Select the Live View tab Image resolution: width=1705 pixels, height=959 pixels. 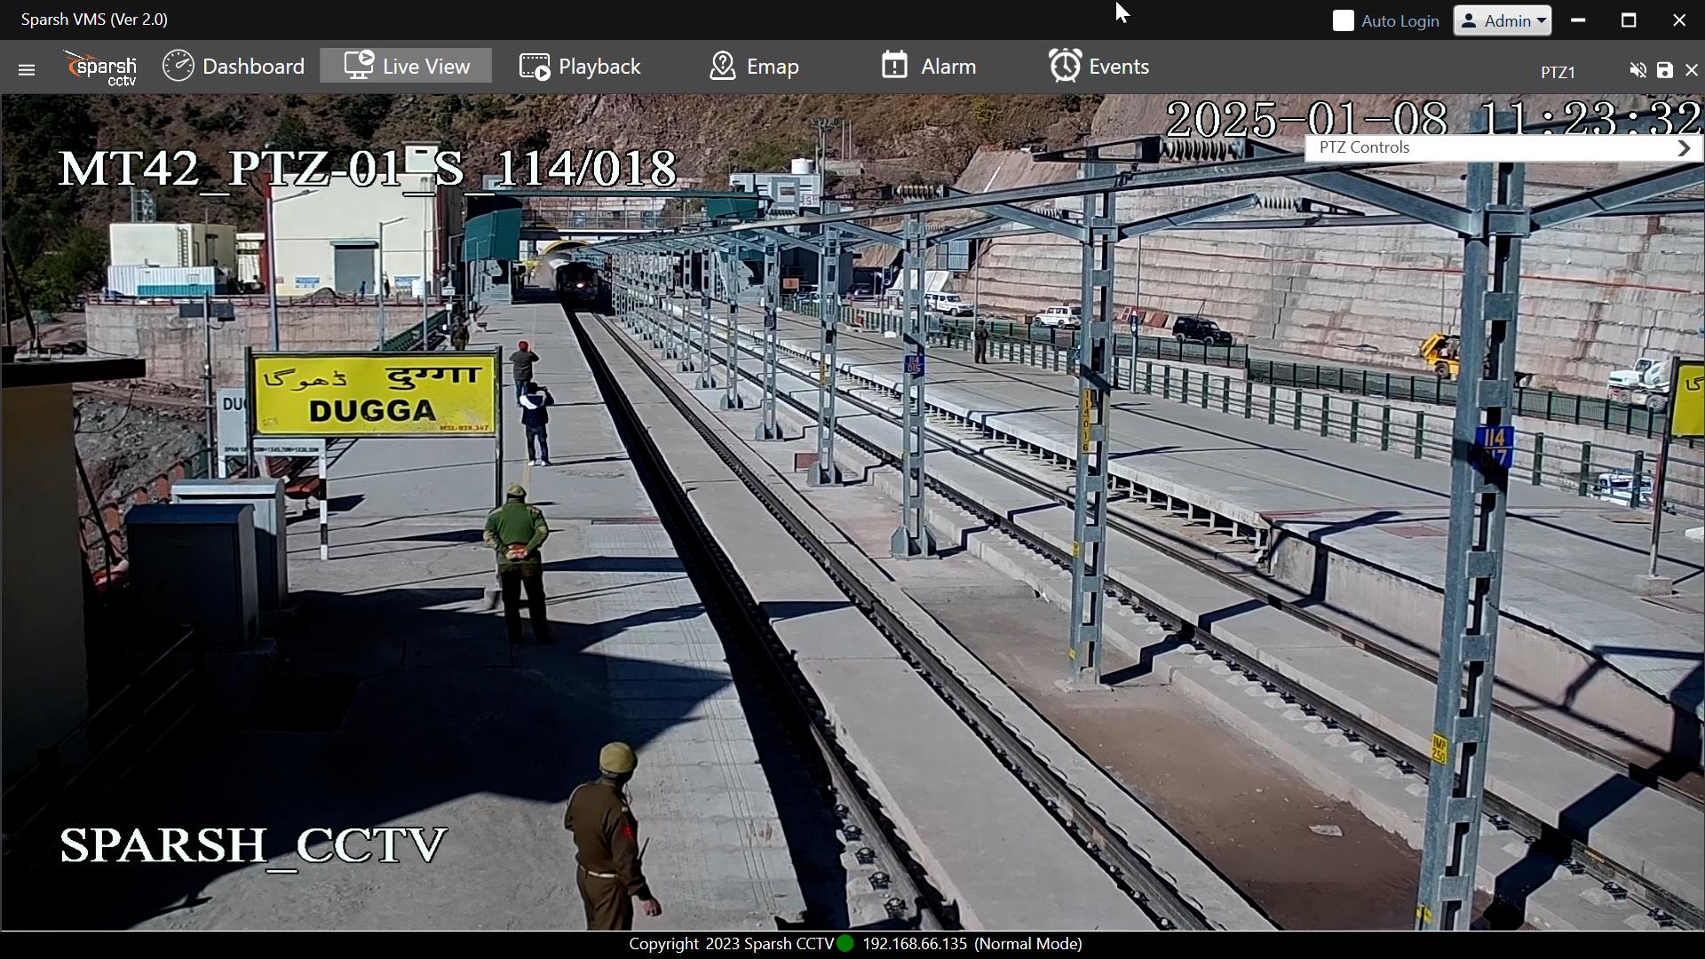(x=406, y=67)
